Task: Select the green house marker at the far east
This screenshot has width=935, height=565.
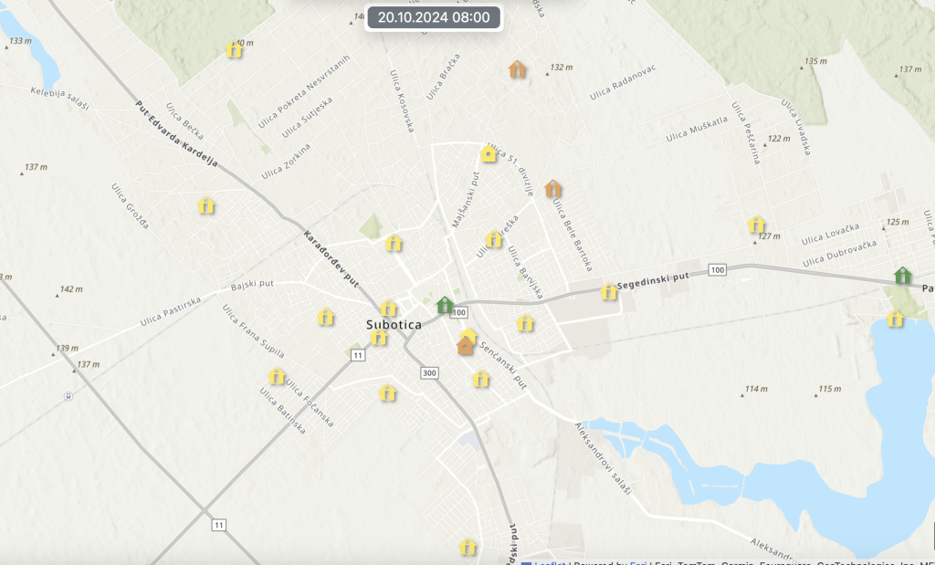Action: [x=902, y=275]
